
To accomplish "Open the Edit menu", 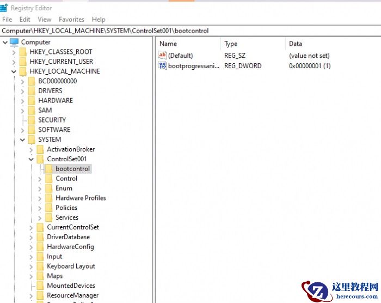I will (25, 20).
